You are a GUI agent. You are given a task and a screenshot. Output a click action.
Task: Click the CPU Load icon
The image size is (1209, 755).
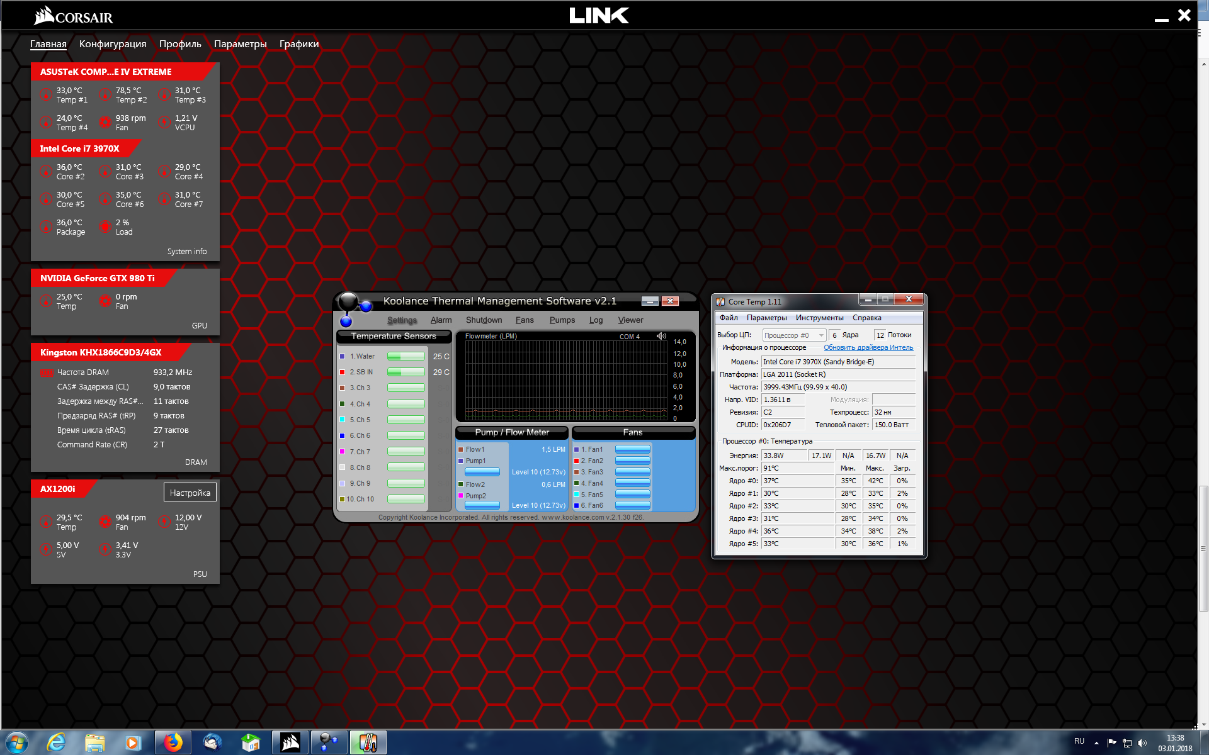pyautogui.click(x=105, y=226)
